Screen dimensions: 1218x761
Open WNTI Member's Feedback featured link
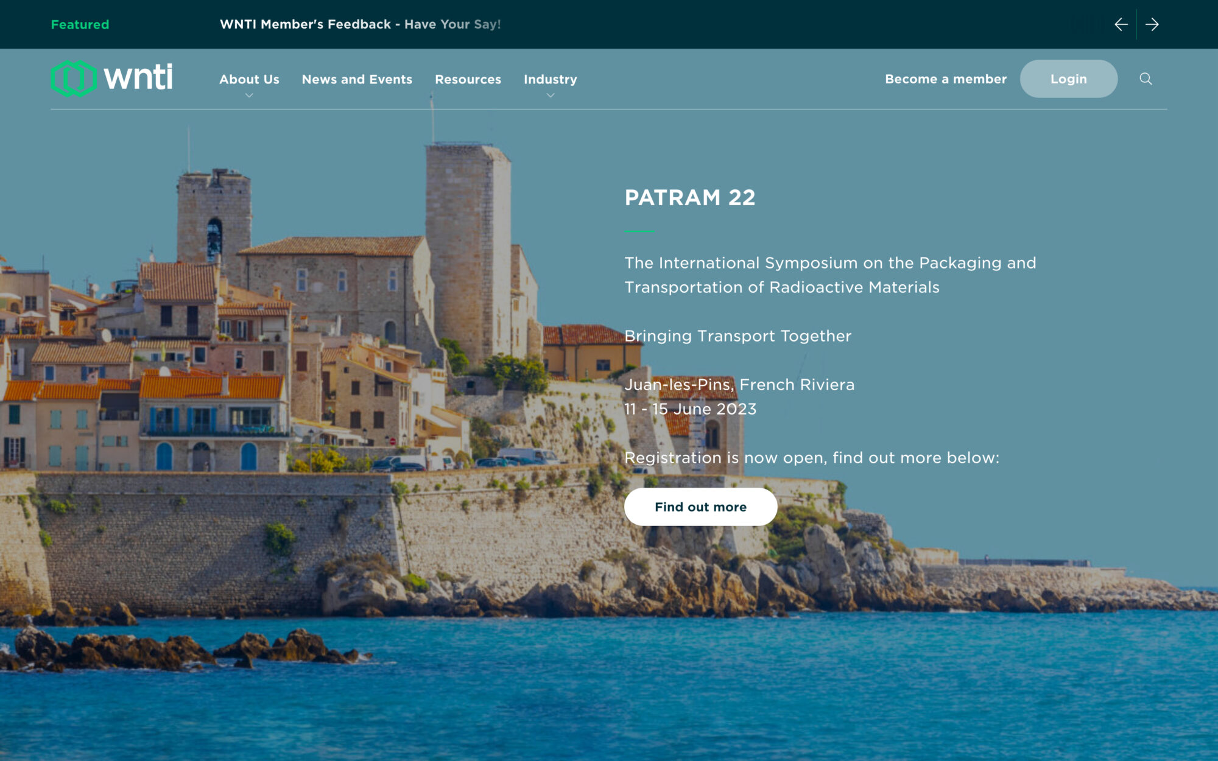click(360, 24)
